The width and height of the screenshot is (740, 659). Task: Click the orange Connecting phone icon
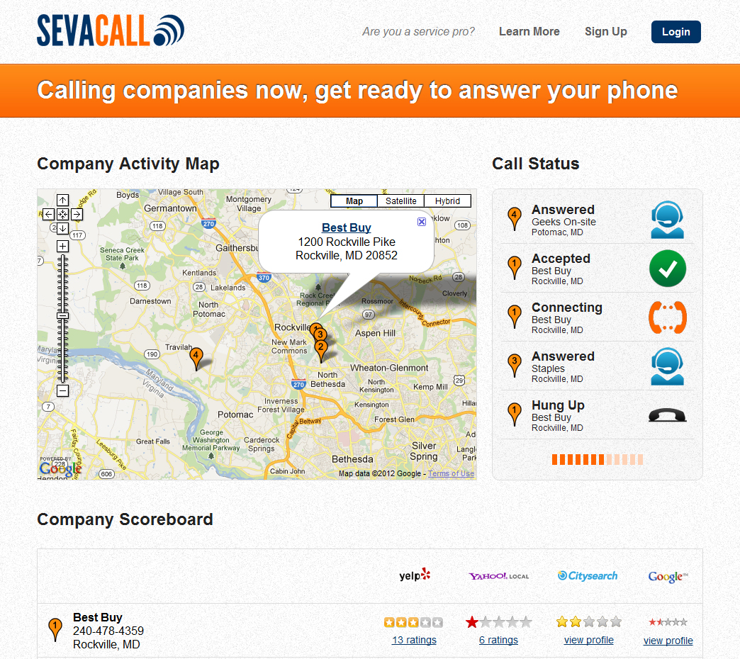[x=667, y=317]
